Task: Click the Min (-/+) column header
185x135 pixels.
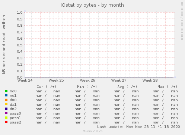Action: point(87,87)
